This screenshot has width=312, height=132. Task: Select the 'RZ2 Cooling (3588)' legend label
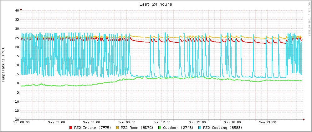[x=223, y=128]
